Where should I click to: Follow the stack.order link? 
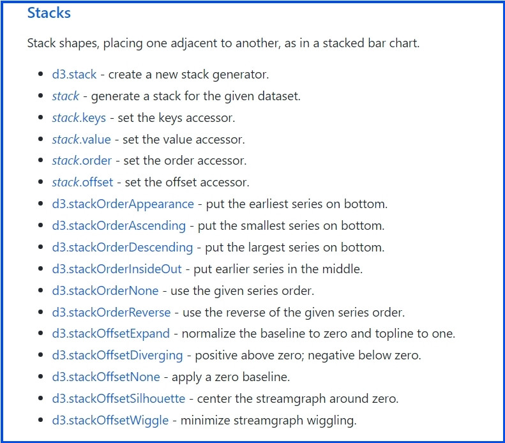[x=82, y=160]
